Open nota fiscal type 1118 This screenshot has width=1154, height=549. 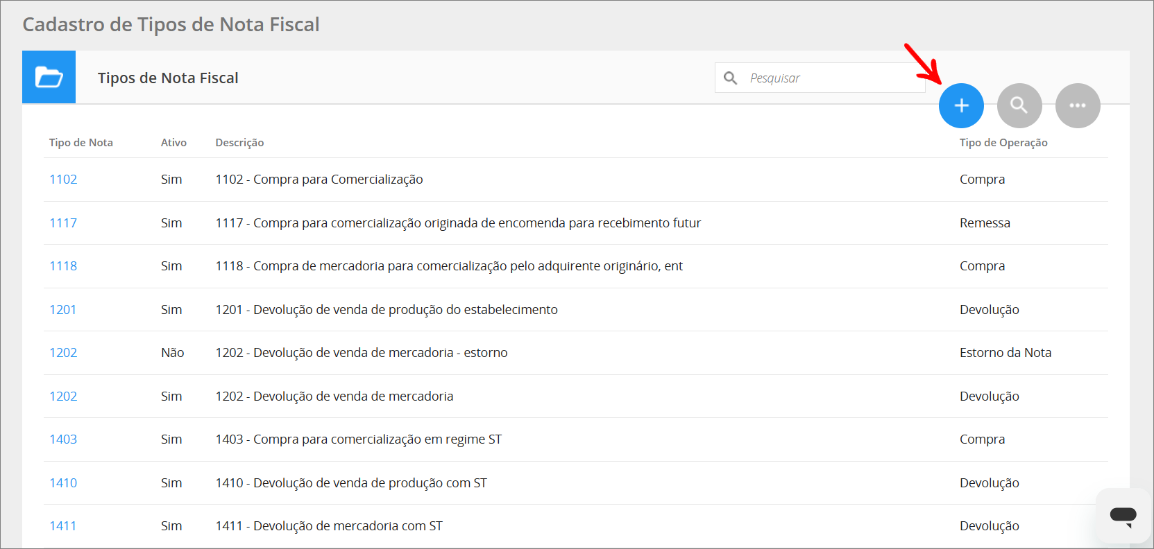(x=63, y=266)
